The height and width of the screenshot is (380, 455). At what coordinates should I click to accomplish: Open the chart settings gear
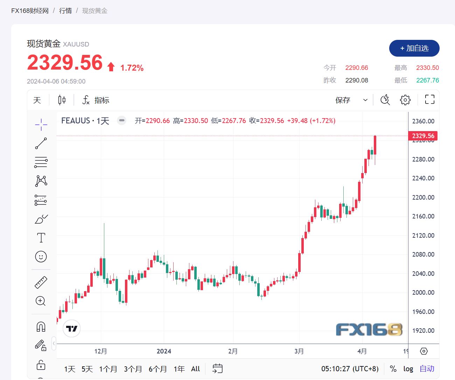click(405, 100)
